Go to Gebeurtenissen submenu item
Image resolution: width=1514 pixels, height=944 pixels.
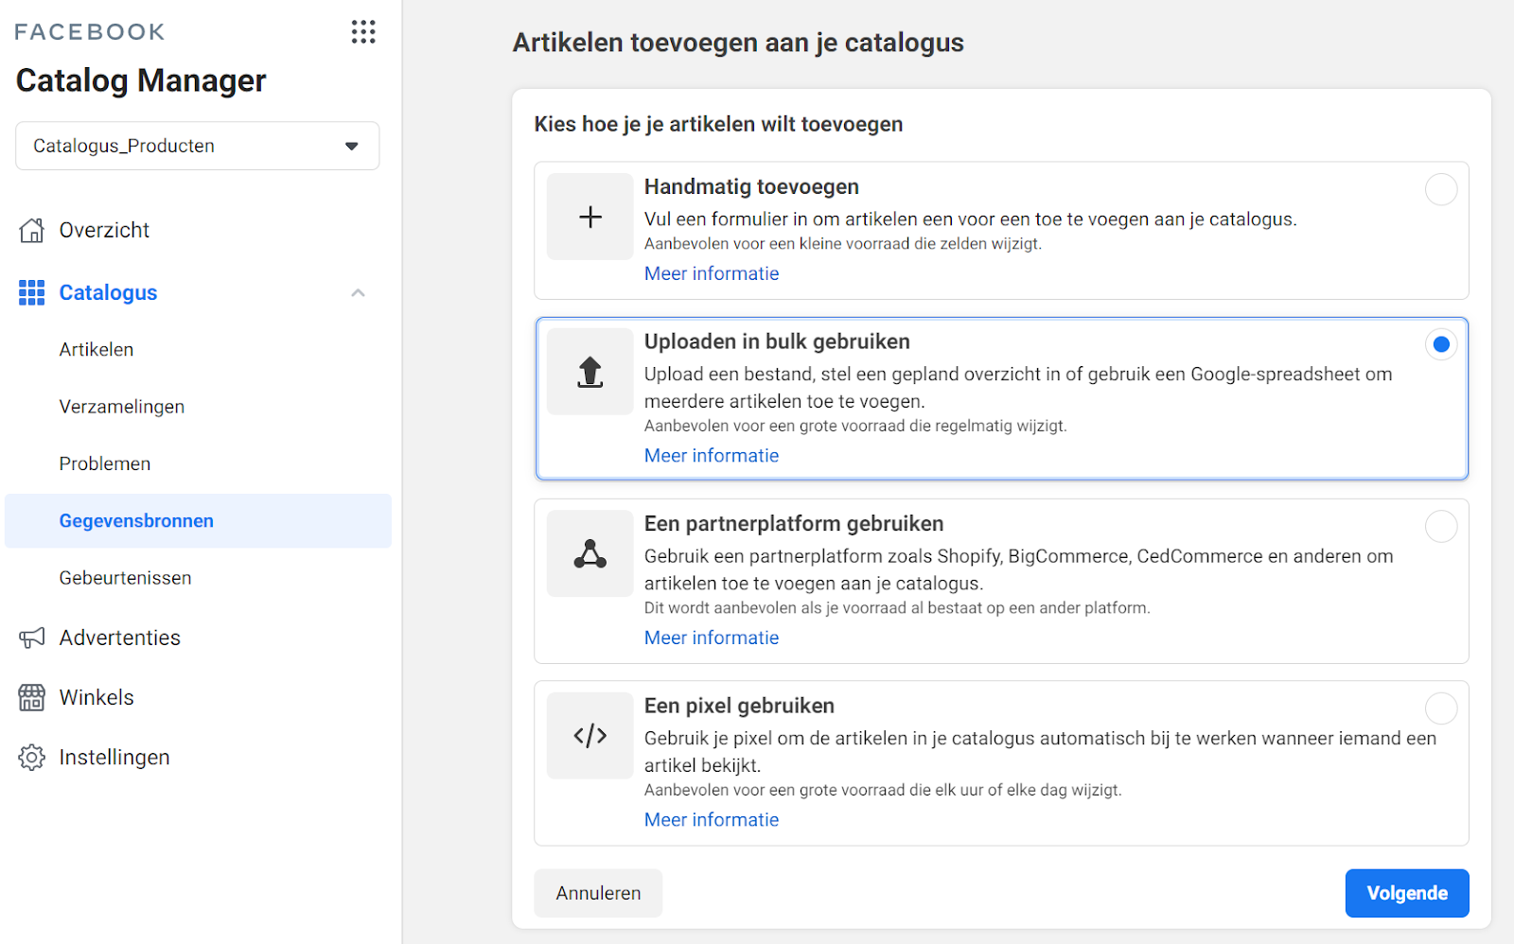pyautogui.click(x=125, y=578)
